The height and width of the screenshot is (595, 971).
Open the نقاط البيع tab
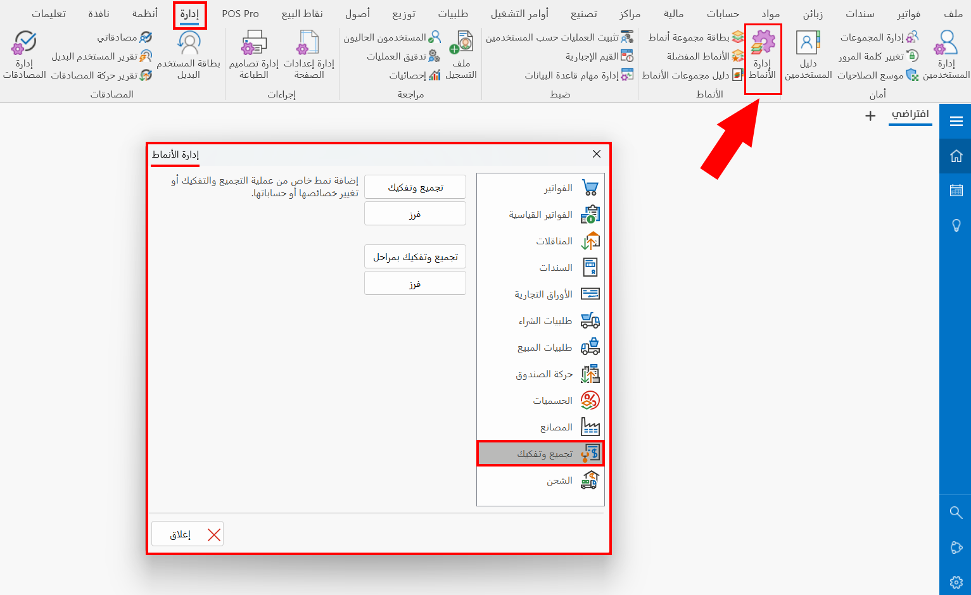pyautogui.click(x=302, y=14)
